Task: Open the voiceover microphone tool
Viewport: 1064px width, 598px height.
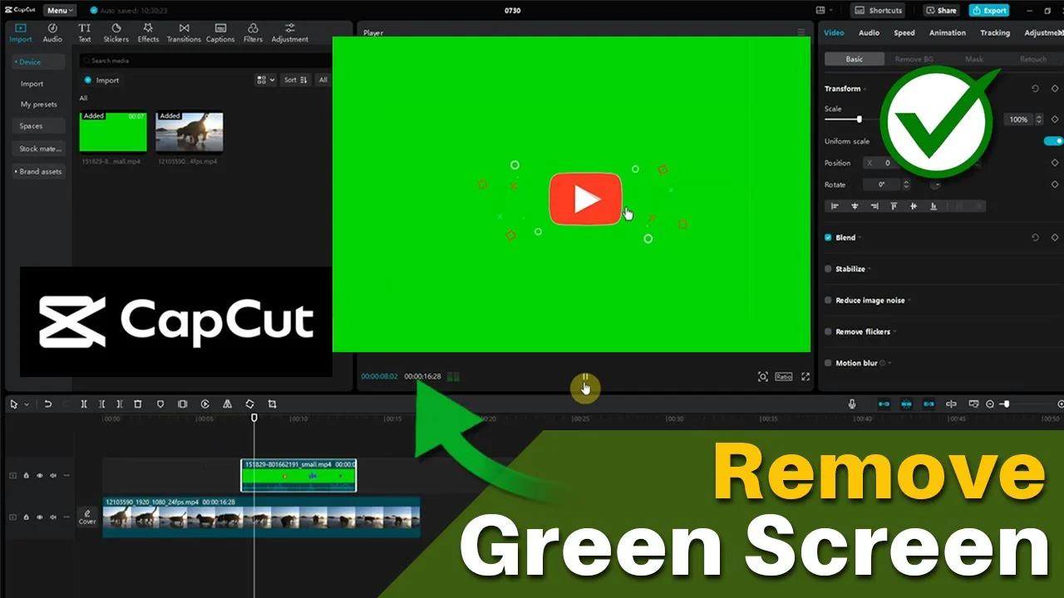Action: point(853,404)
